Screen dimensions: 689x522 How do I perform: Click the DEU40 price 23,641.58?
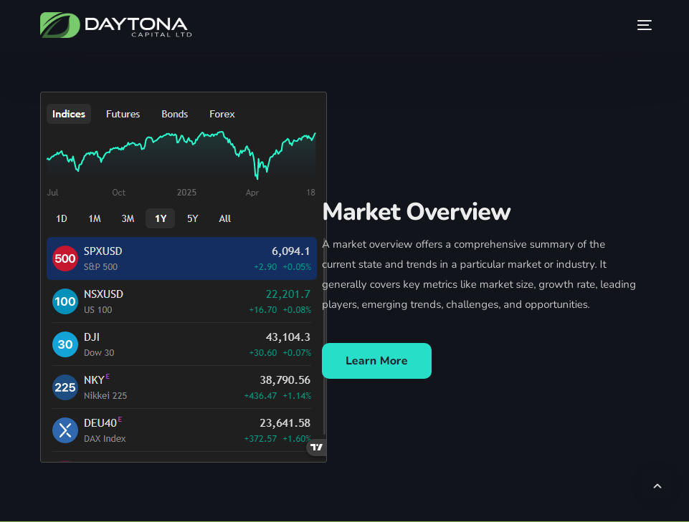pos(285,423)
